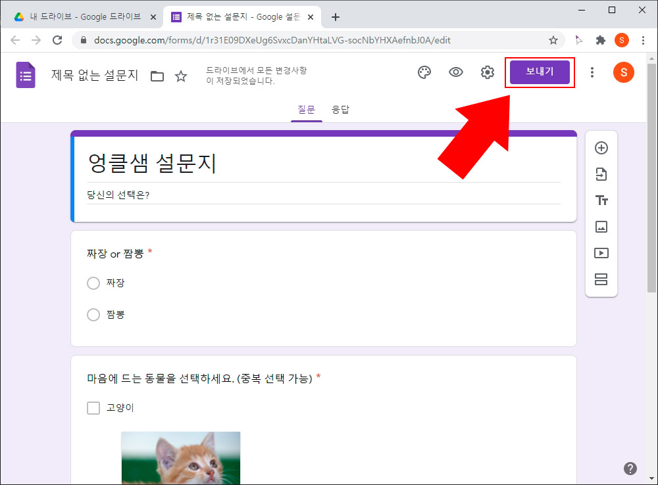This screenshot has width=658, height=485.
Task: Click the import questions icon
Action: click(601, 174)
